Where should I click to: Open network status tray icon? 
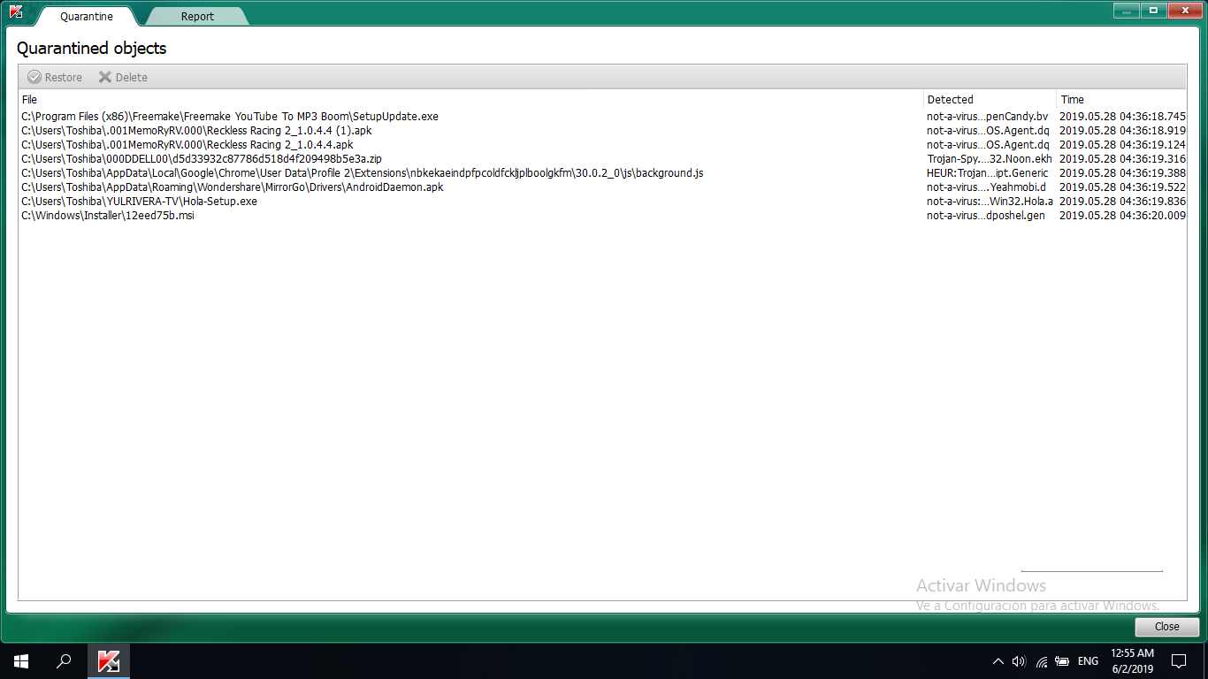click(x=1042, y=661)
